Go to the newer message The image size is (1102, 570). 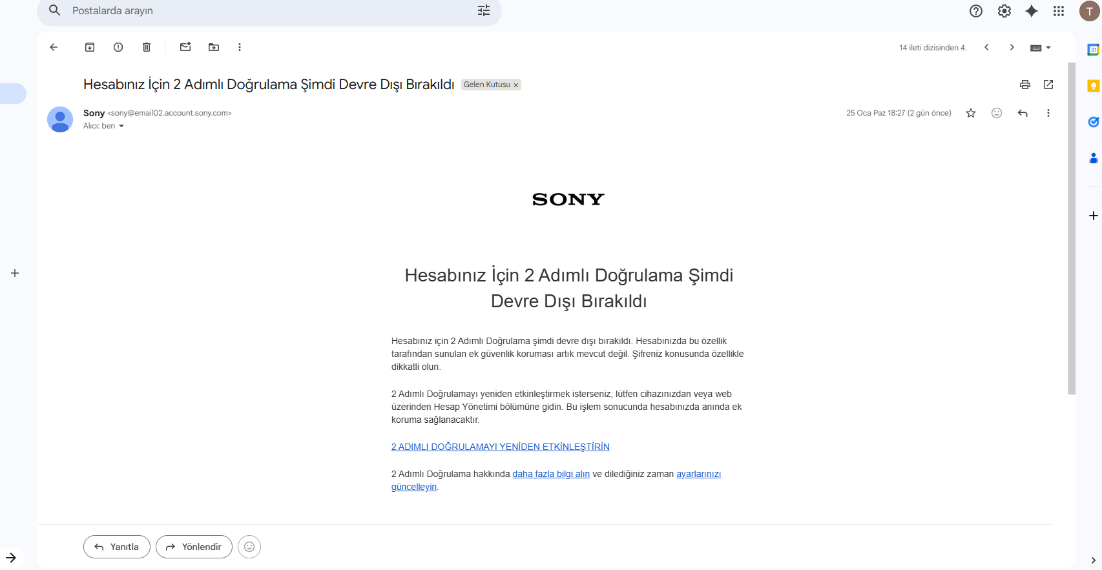(986, 47)
